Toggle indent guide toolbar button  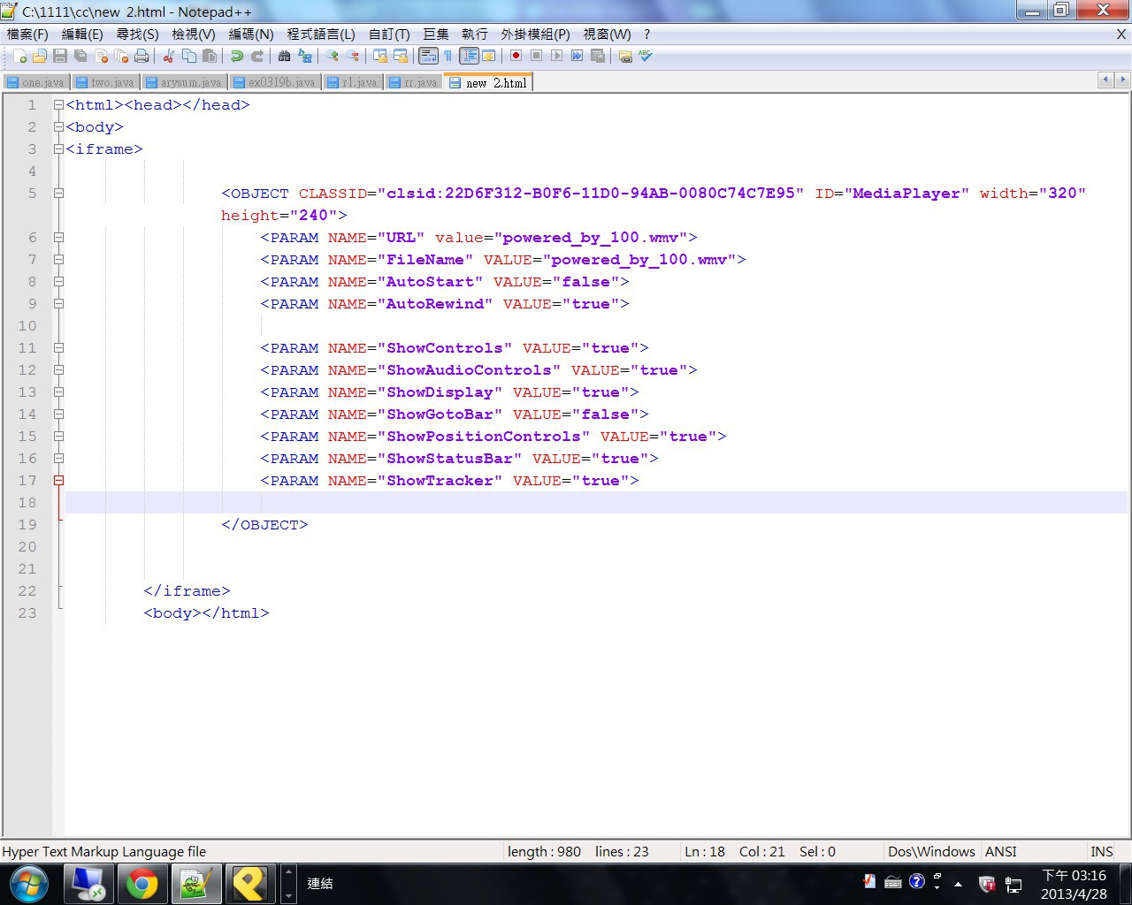469,57
